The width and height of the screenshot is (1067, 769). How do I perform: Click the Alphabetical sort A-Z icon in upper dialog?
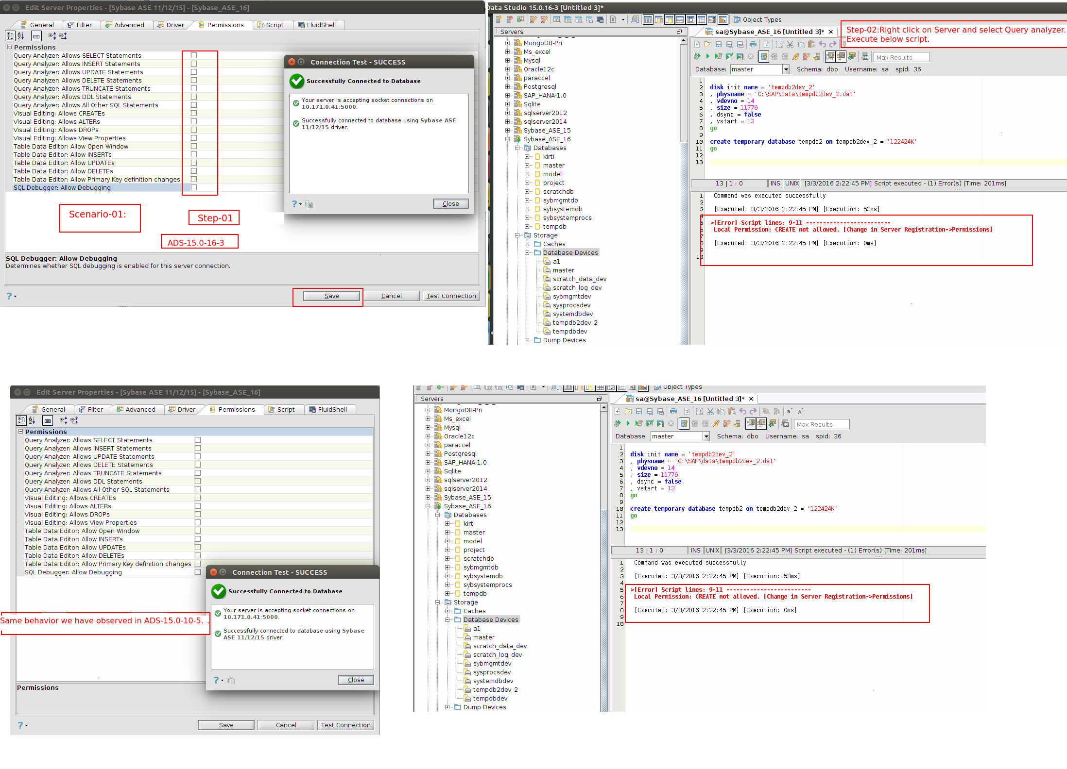coord(21,36)
